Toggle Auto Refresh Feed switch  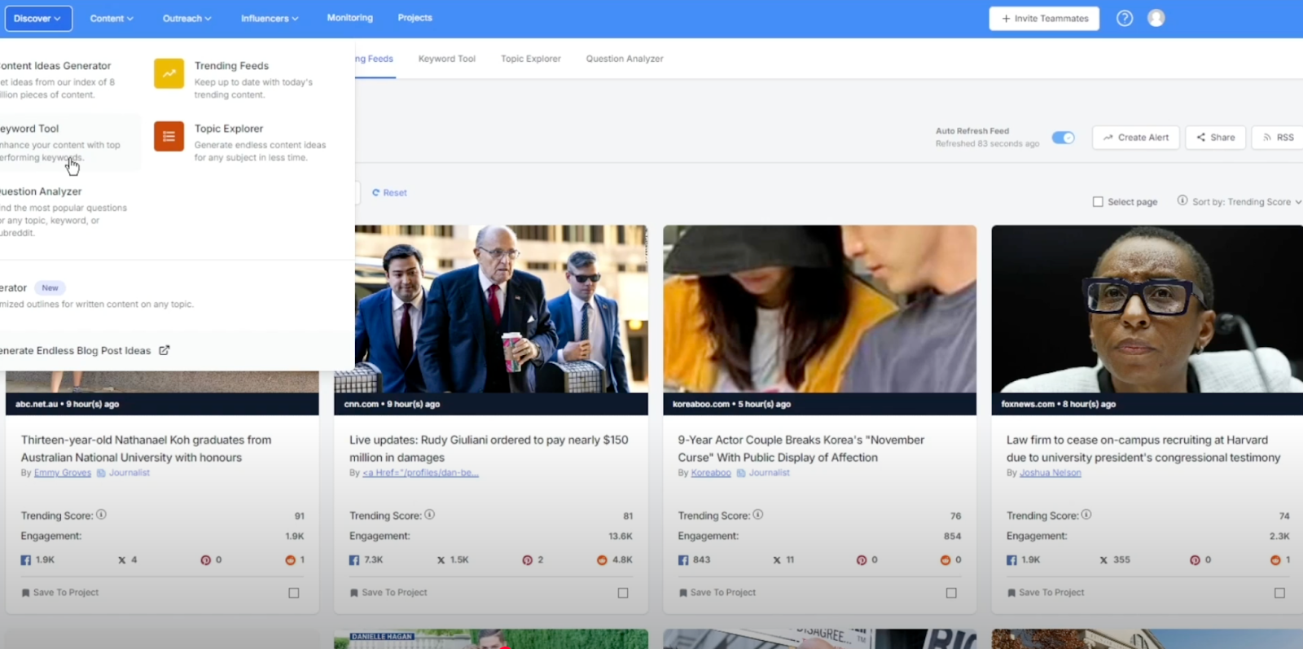[x=1063, y=138]
